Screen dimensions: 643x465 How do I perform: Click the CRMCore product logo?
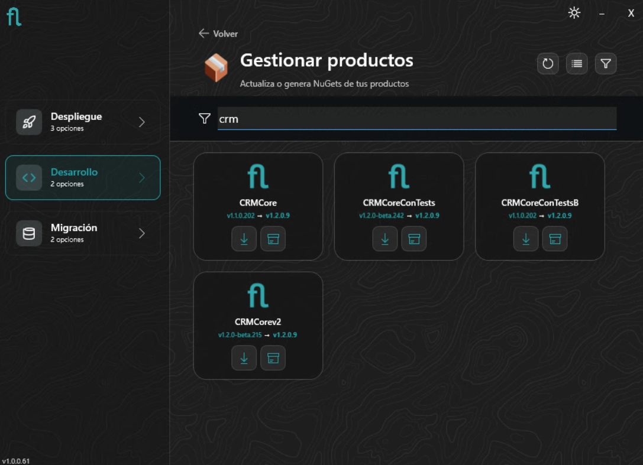[258, 176]
